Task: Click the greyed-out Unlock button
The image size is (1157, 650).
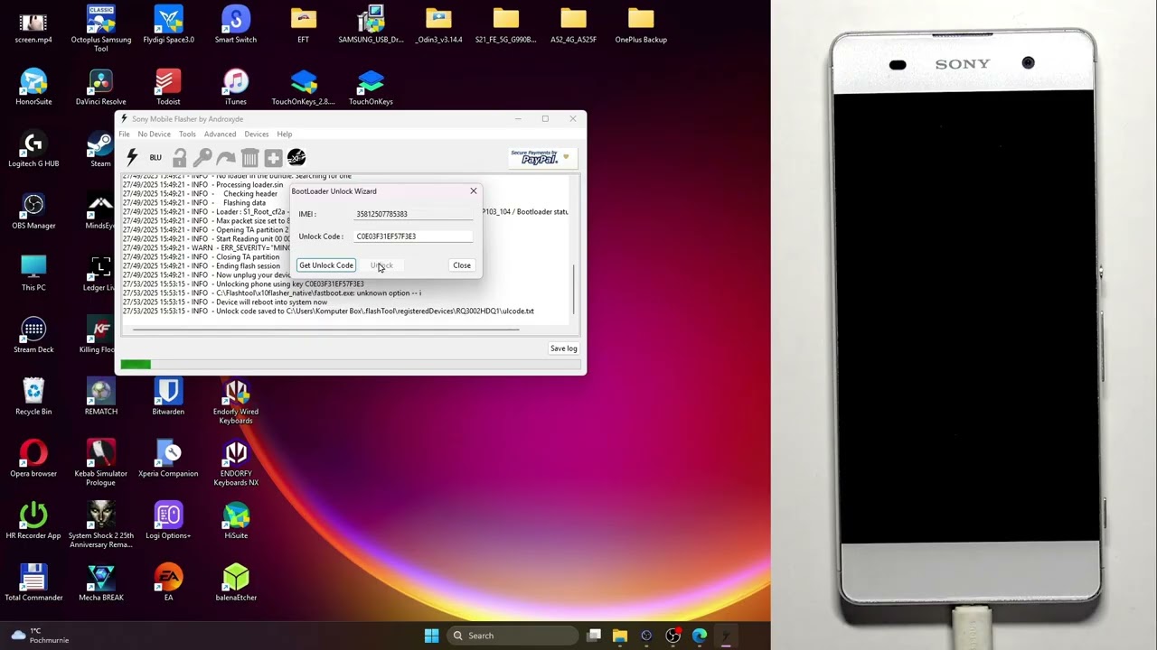Action: click(x=381, y=265)
